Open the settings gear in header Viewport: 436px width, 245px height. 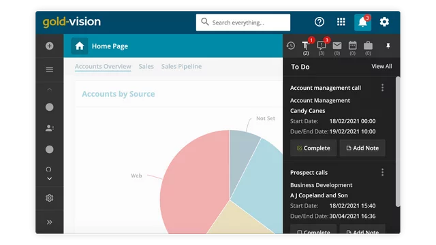(384, 22)
